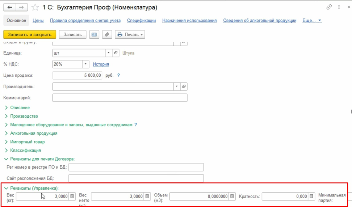Close the form with the X button
This screenshot has width=352, height=207.
(349, 7)
